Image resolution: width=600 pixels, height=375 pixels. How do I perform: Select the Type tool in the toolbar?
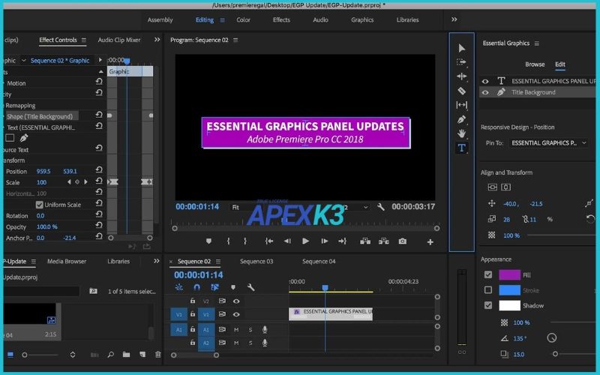tap(461, 148)
